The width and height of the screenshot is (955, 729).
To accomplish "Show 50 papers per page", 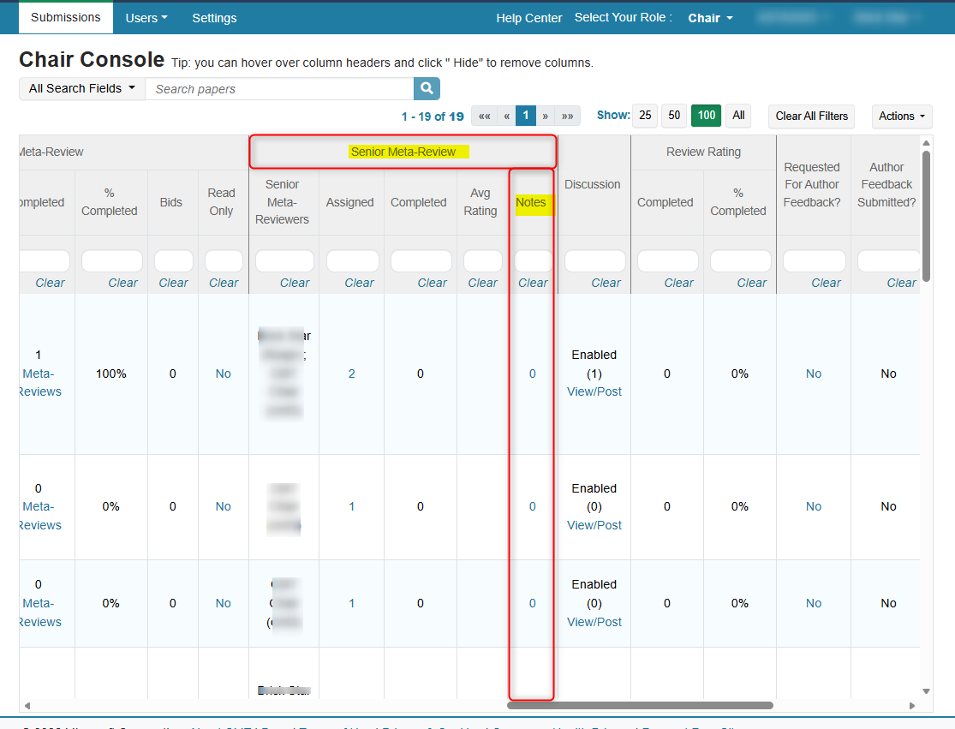I will click(674, 116).
